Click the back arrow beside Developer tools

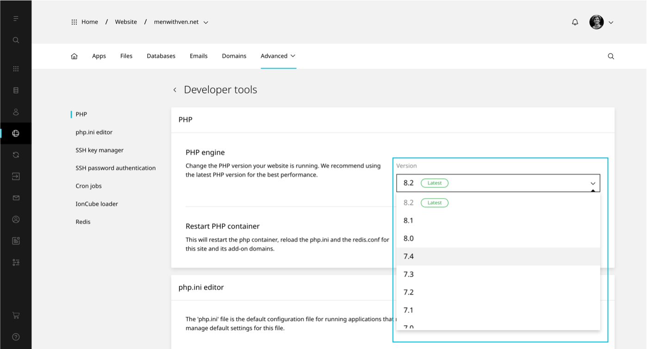click(x=175, y=90)
